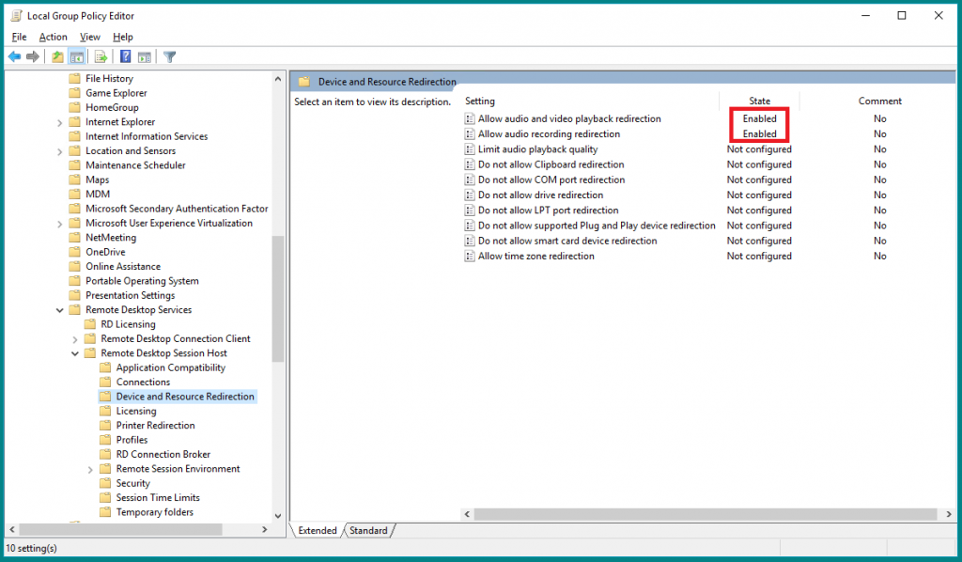This screenshot has width=962, height=562.
Task: Click the policy icon beside Allow audio recording redirection
Action: tap(470, 133)
